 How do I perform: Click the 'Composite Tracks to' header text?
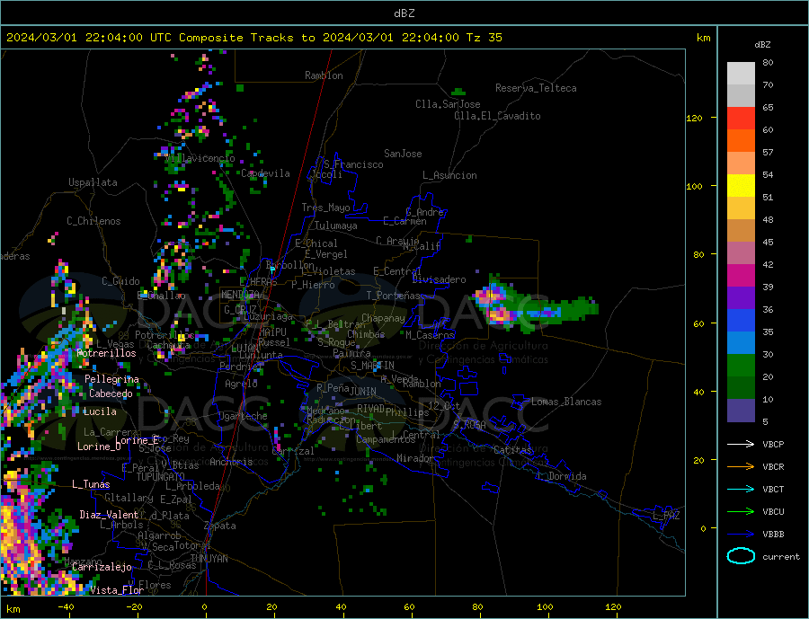click(x=246, y=38)
